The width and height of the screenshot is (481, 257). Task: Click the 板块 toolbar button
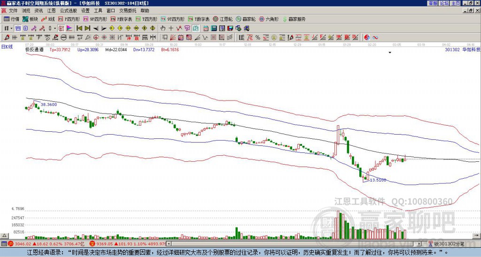coord(31,19)
